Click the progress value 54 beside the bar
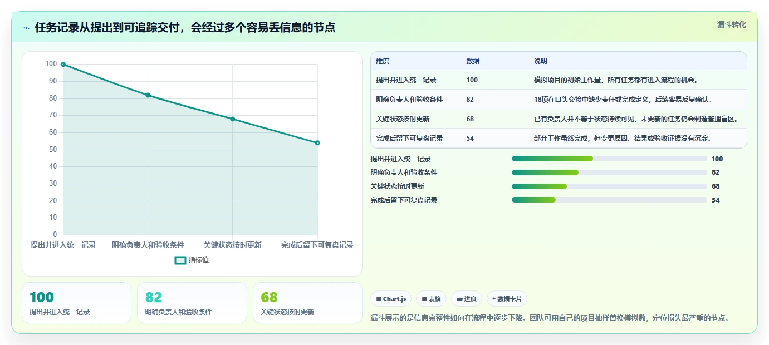Viewport: 769px width, 345px height. click(716, 200)
